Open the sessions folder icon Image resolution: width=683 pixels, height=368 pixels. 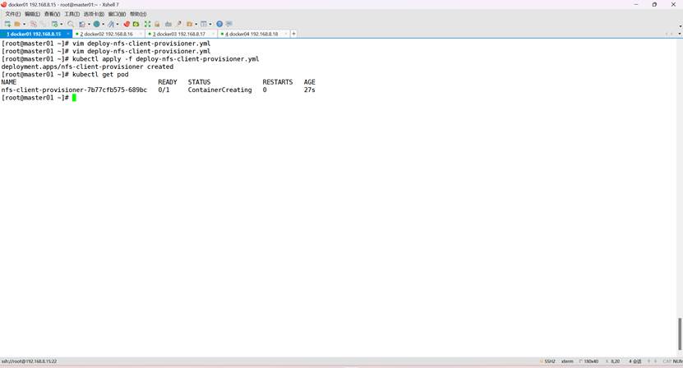[x=17, y=24]
